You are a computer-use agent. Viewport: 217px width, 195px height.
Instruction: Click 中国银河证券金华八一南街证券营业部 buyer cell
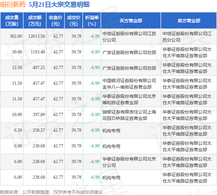[131, 83]
